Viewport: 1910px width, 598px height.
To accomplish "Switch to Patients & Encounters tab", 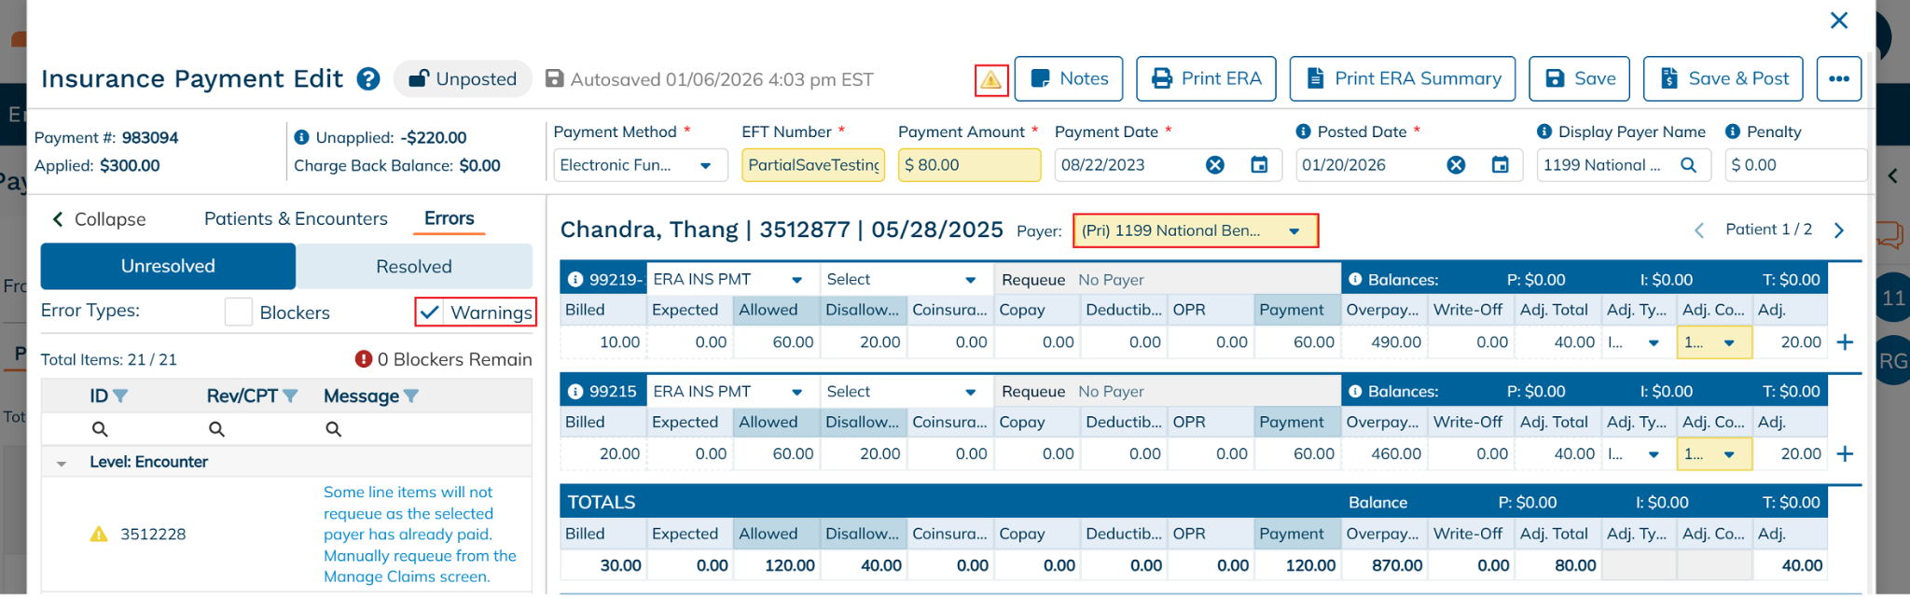I will tap(296, 218).
